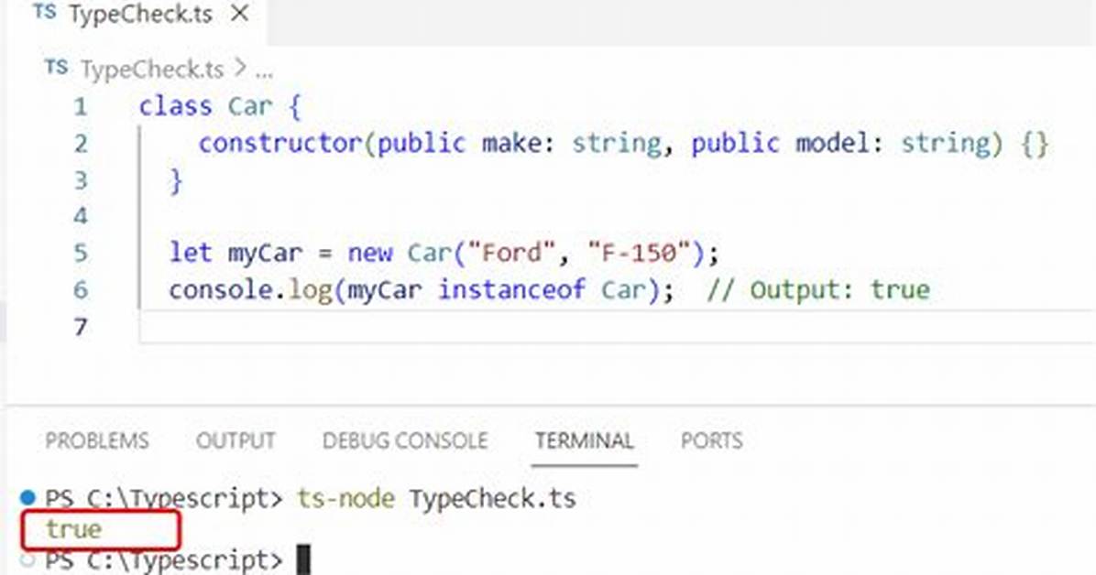Viewport: 1096px width, 575px height.
Task: Open the breadcrumb ellipsis symbol dropdown
Action: point(264,71)
